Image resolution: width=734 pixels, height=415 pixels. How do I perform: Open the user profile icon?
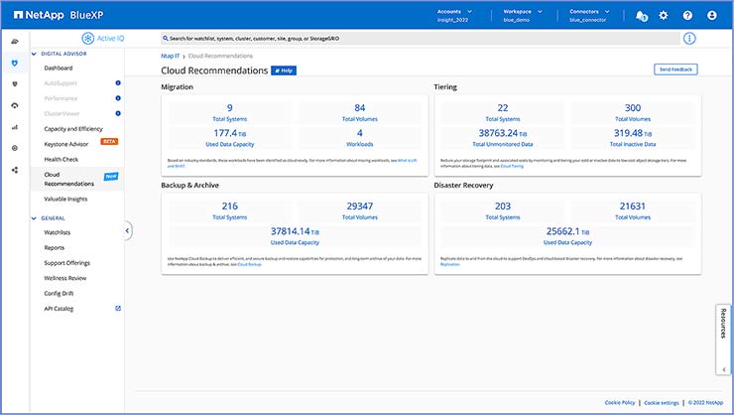(711, 16)
